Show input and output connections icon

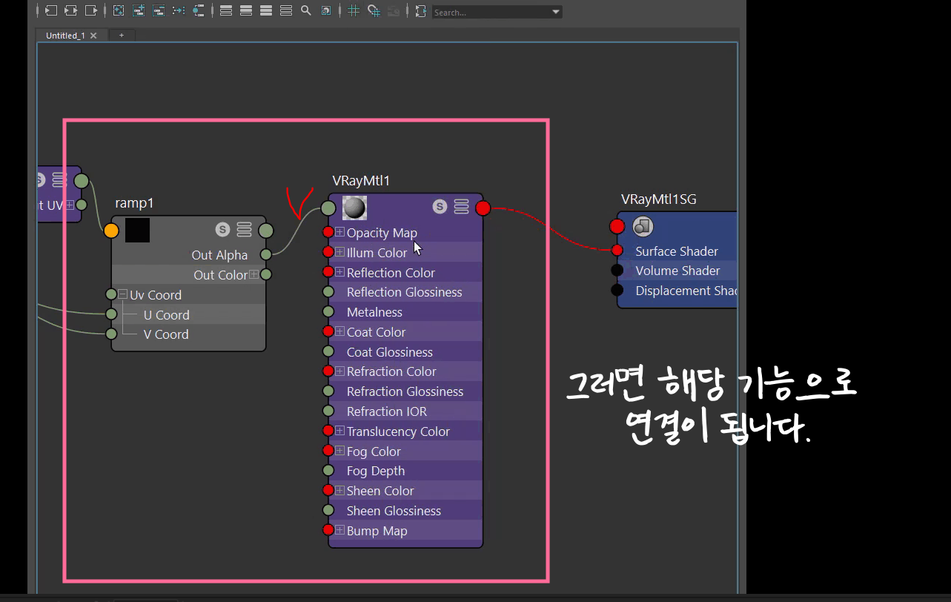pyautogui.click(x=70, y=10)
